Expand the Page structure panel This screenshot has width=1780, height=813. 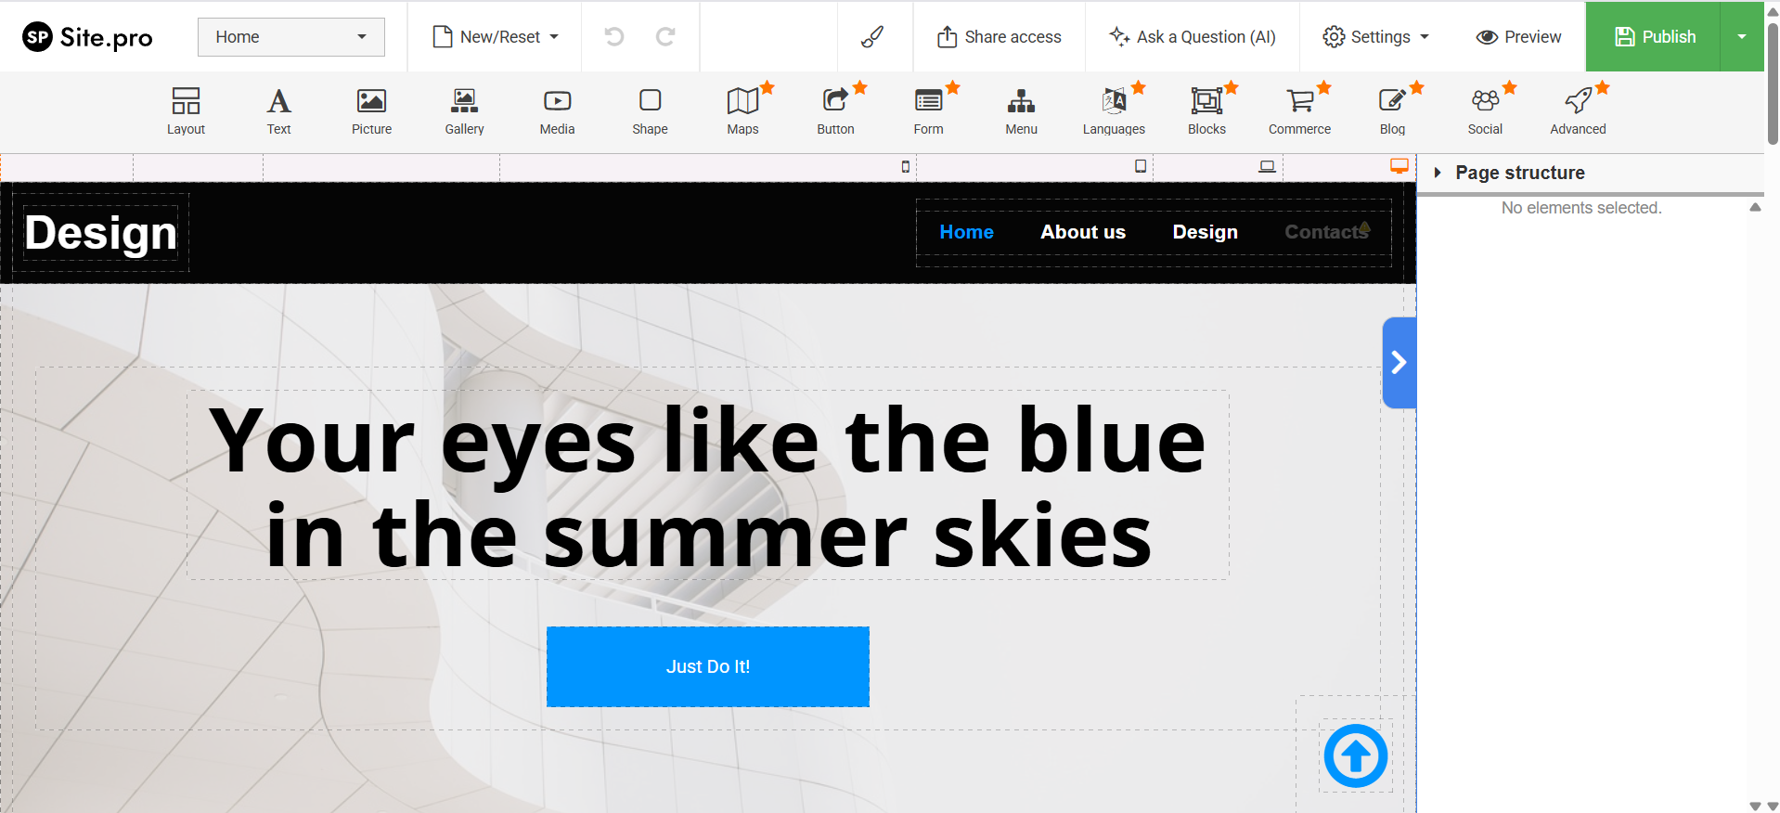pos(1438,173)
